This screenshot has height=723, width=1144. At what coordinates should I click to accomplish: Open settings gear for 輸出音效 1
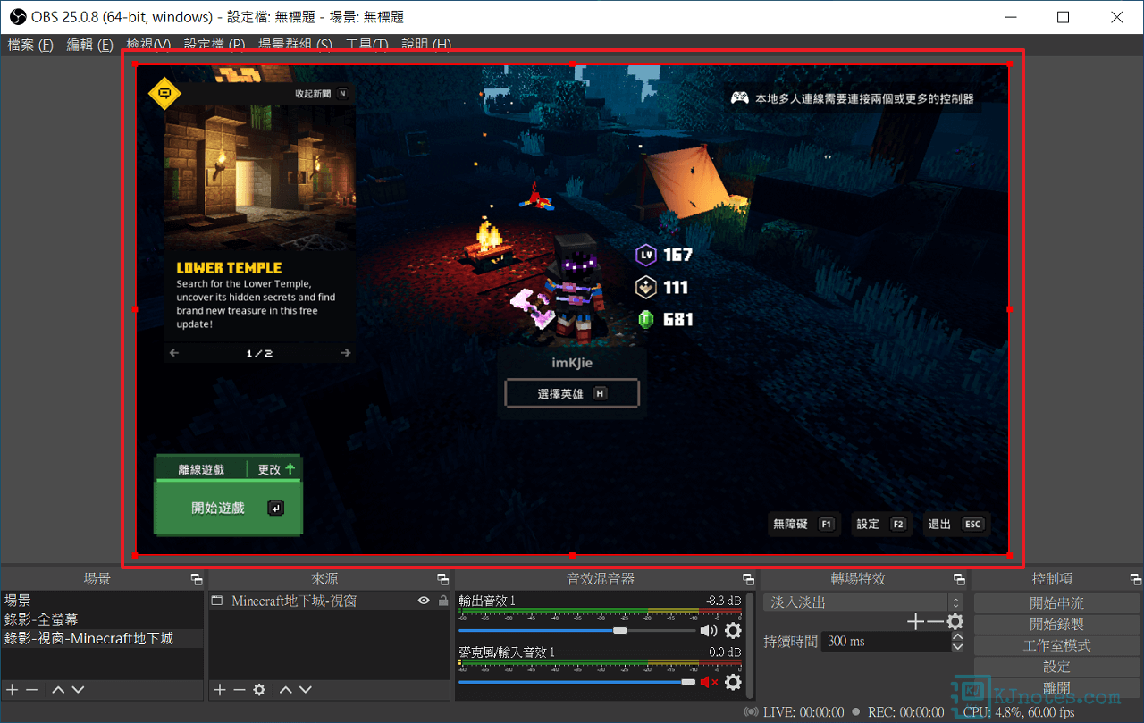tap(733, 631)
